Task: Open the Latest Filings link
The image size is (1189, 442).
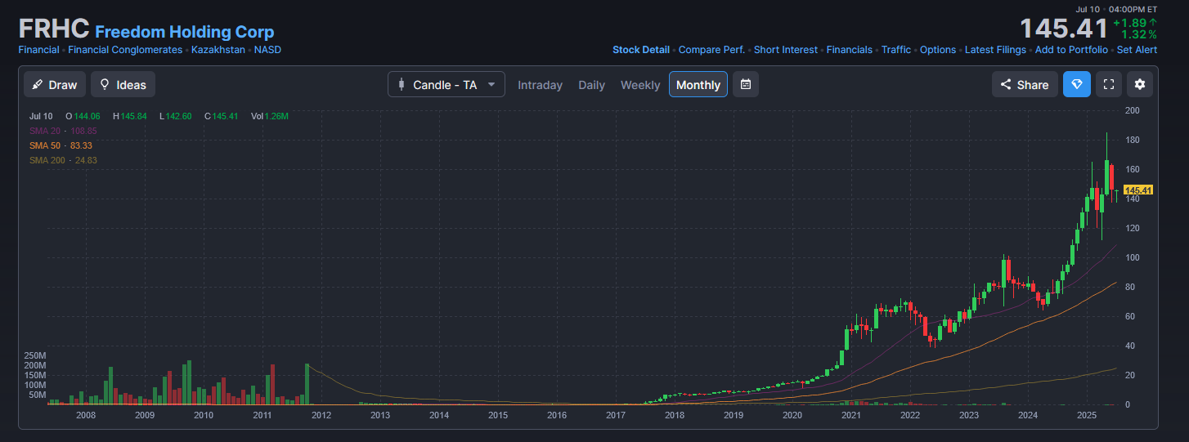Action: (x=995, y=50)
